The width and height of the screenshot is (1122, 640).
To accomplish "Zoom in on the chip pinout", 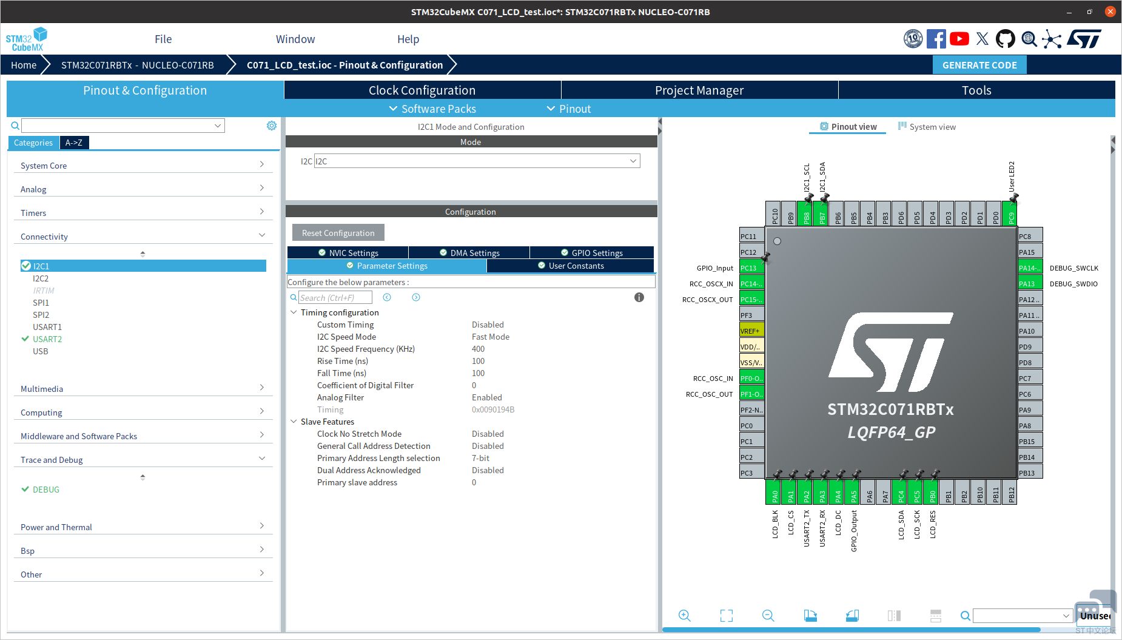I will (685, 616).
